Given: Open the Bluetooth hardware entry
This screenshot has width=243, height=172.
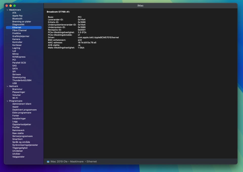Looking at the screenshot, I should 17,19.
